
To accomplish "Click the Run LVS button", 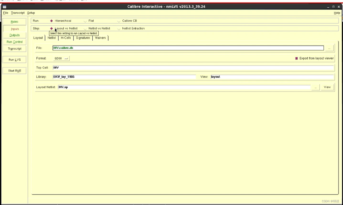I will pos(15,60).
